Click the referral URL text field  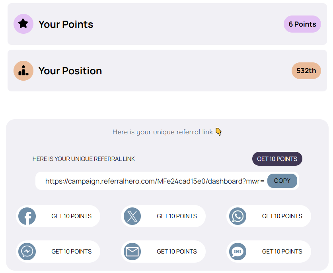pos(154,181)
